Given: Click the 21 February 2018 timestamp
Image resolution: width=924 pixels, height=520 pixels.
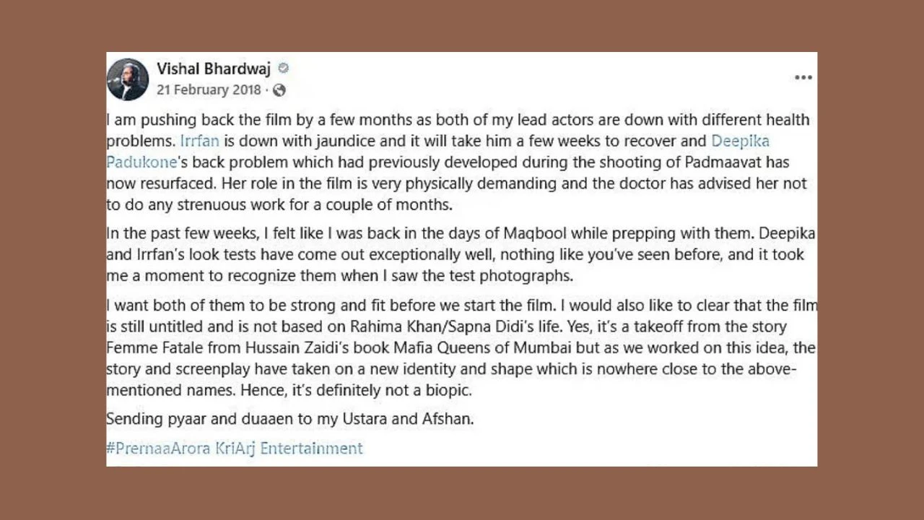Looking at the screenshot, I should [209, 90].
